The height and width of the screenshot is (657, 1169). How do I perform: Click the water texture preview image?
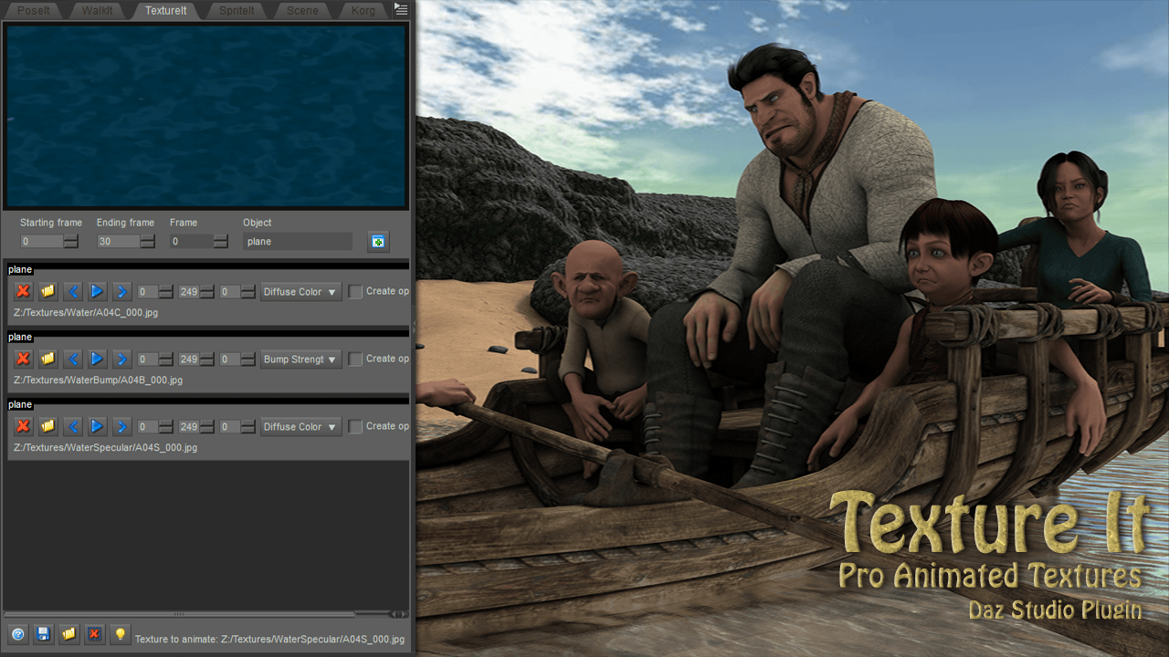pyautogui.click(x=205, y=116)
